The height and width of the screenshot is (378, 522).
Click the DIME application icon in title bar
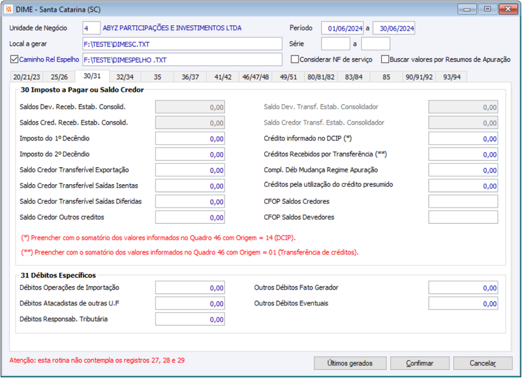pyautogui.click(x=8, y=9)
